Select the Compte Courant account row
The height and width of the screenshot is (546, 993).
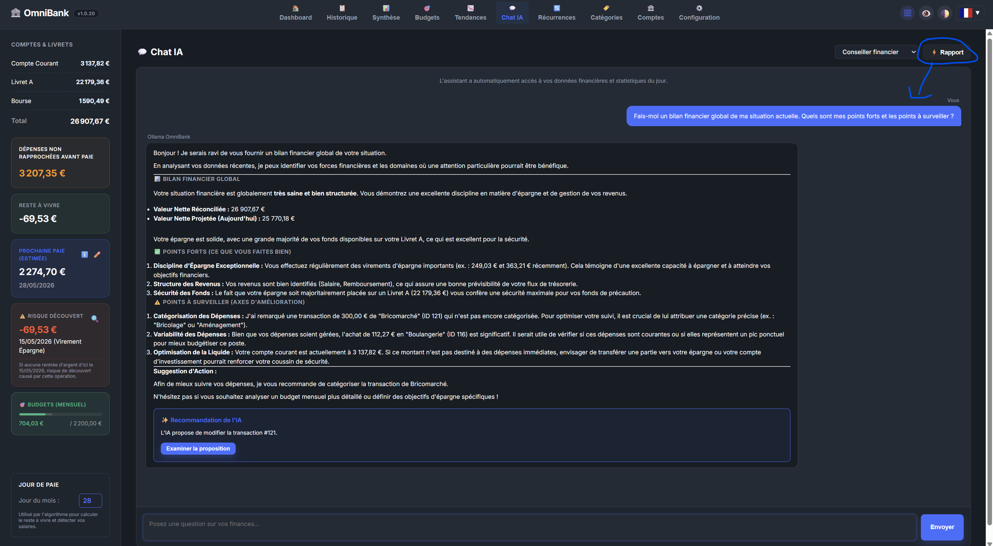pos(60,63)
